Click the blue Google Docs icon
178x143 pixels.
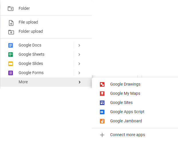point(11,45)
